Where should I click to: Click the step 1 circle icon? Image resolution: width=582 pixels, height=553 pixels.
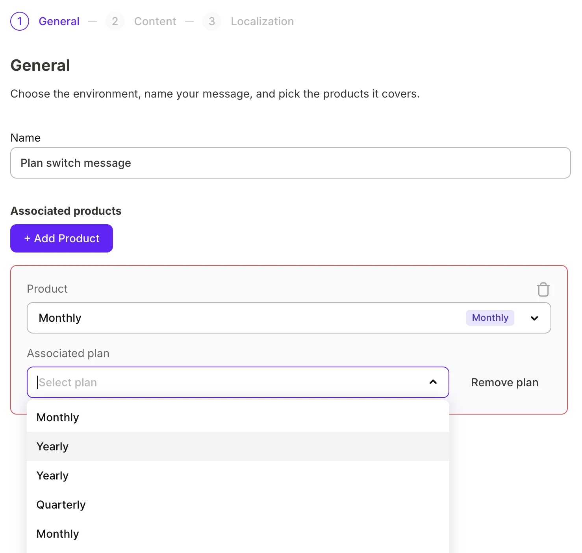pyautogui.click(x=20, y=21)
